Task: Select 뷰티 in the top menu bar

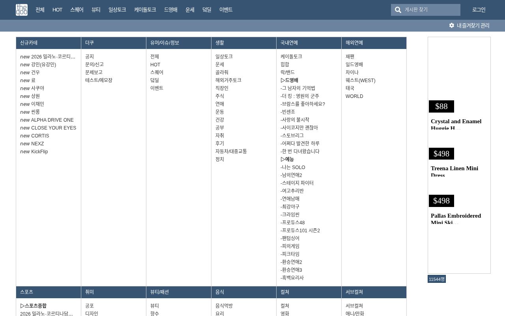Action: (x=95, y=10)
